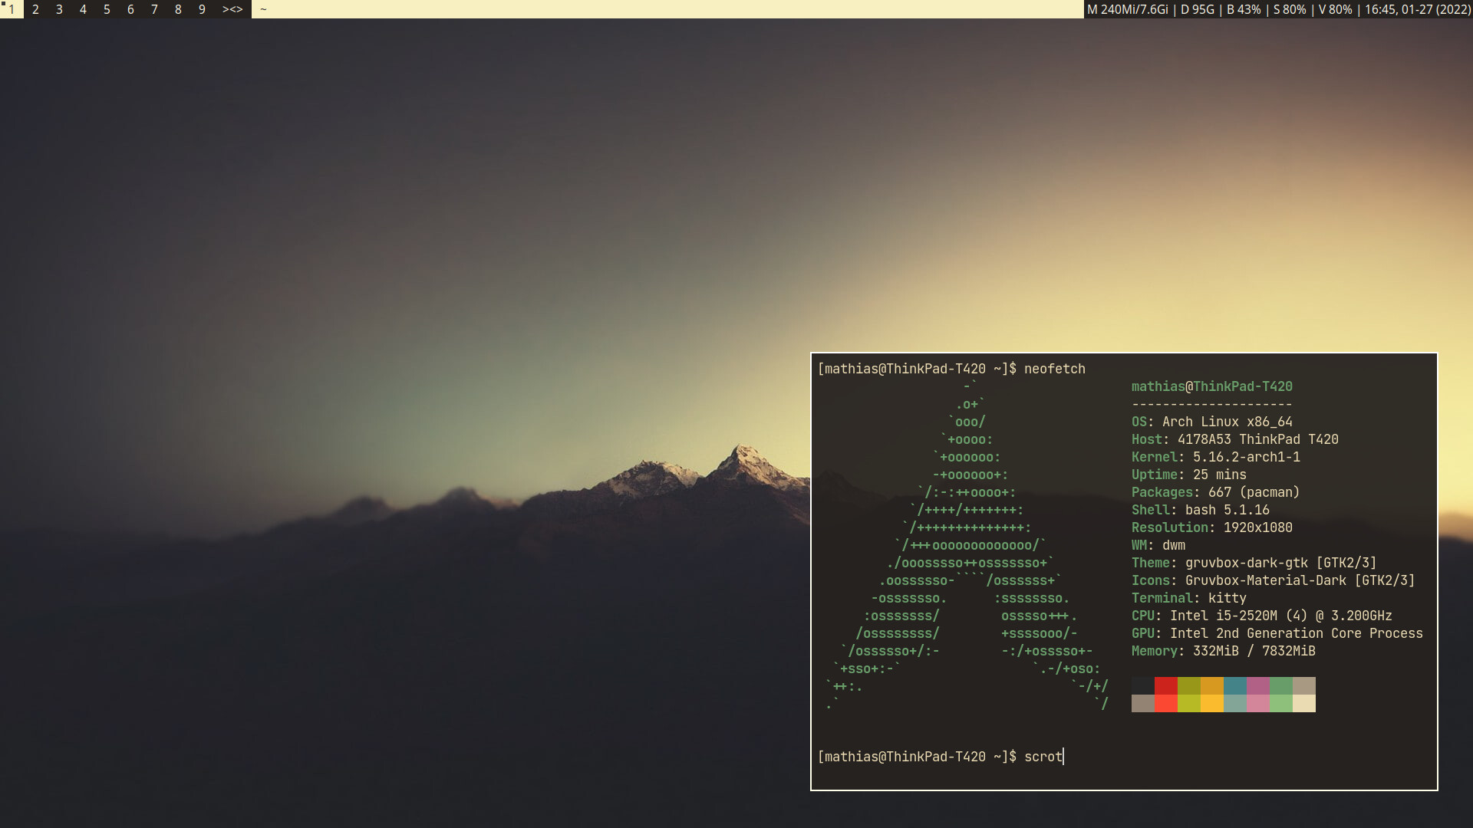Click the mathias@ThinkPad-T420 neofetch header
Viewport: 1473px width, 828px height.
click(x=1211, y=386)
